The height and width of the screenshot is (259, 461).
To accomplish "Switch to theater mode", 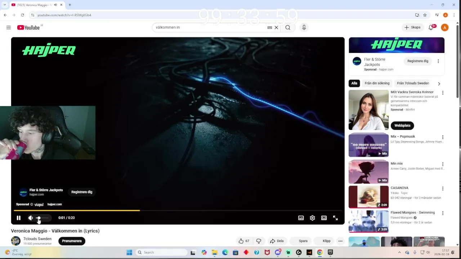I will 324,218.
